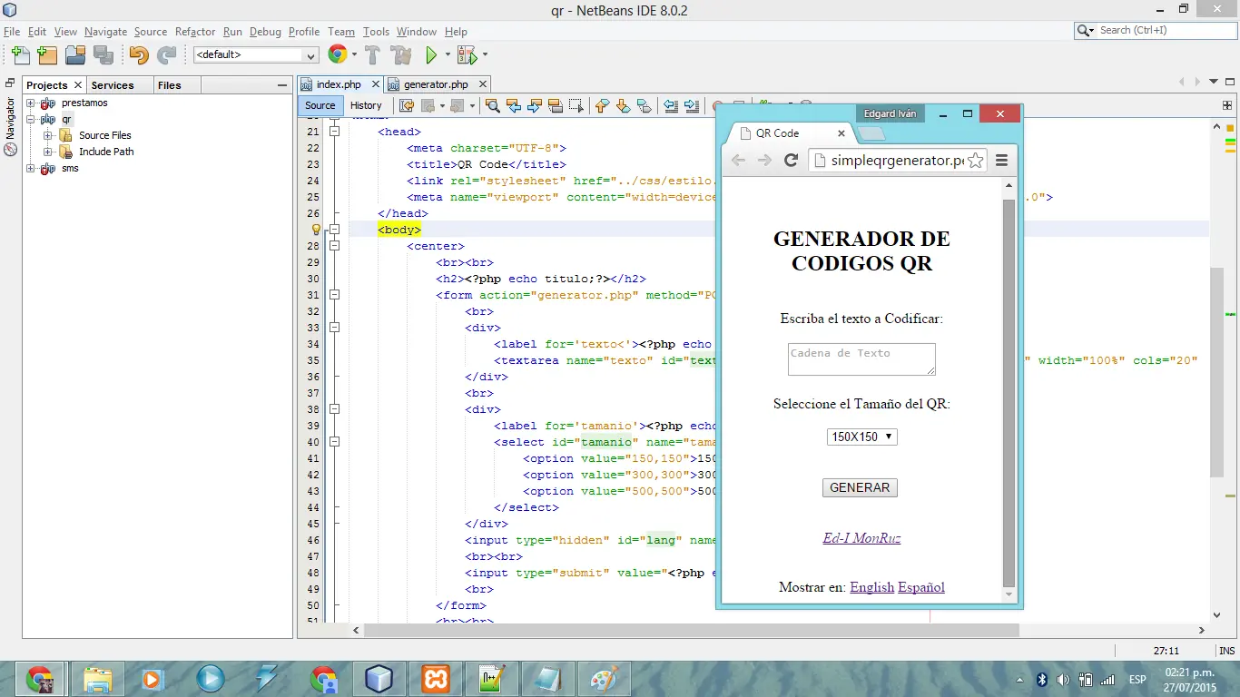The width and height of the screenshot is (1240, 697).
Task: Open the 150X150 size selector
Action: point(861,437)
